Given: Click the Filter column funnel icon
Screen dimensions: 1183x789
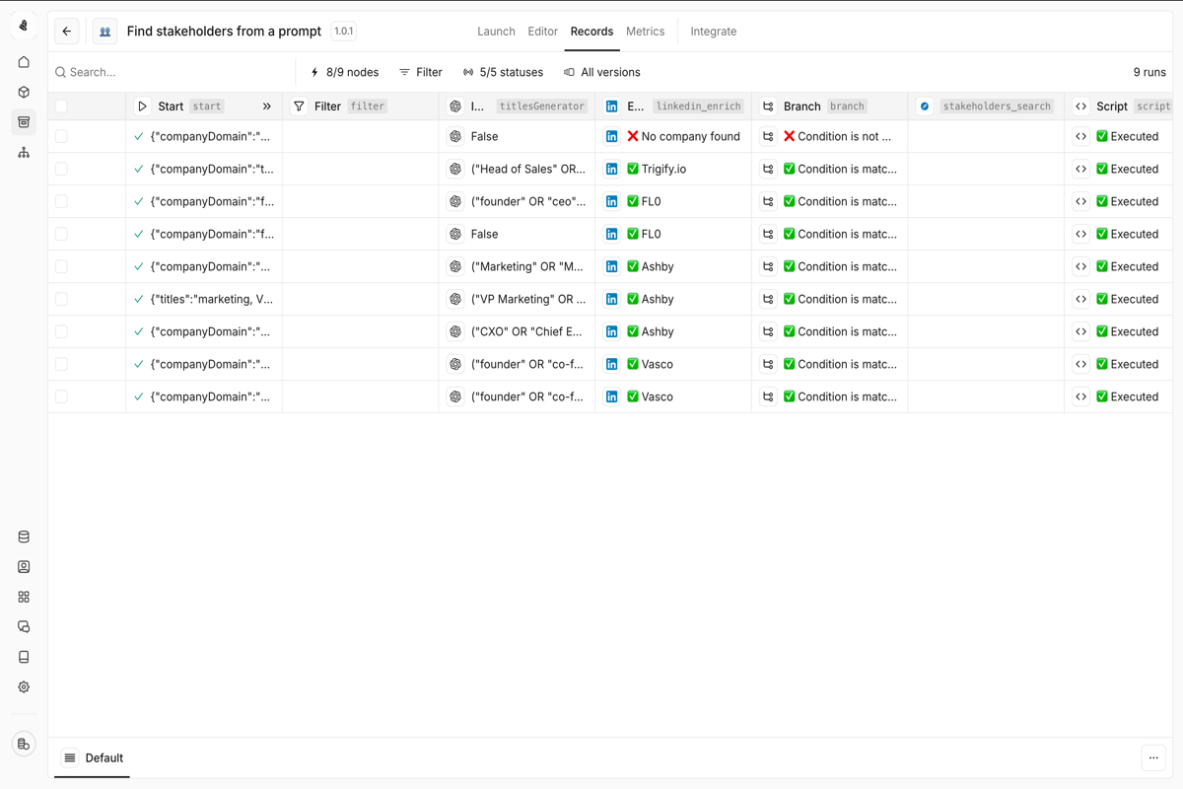Looking at the screenshot, I should (299, 107).
